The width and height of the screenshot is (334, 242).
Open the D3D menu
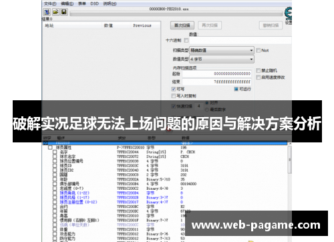tap(94, 3)
